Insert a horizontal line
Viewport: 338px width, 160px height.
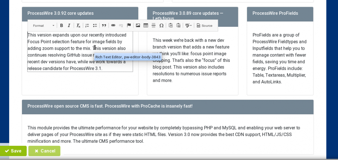click(153, 26)
